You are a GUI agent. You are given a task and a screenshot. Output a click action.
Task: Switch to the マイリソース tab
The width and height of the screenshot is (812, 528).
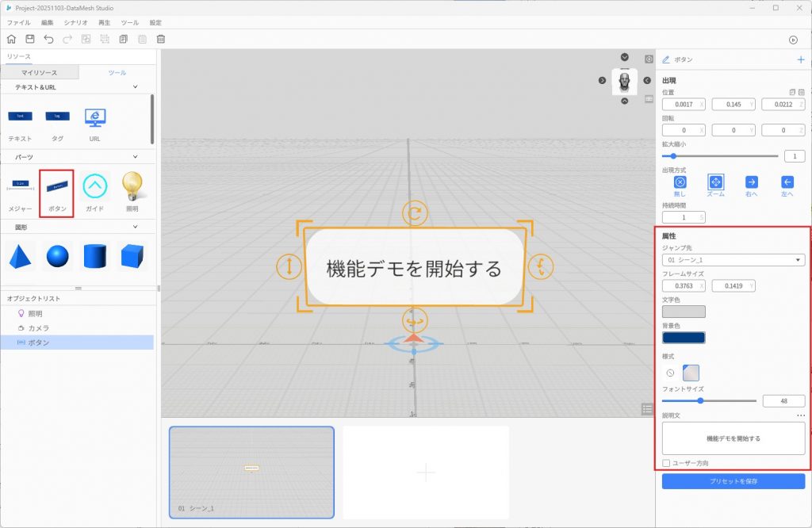tap(40, 72)
